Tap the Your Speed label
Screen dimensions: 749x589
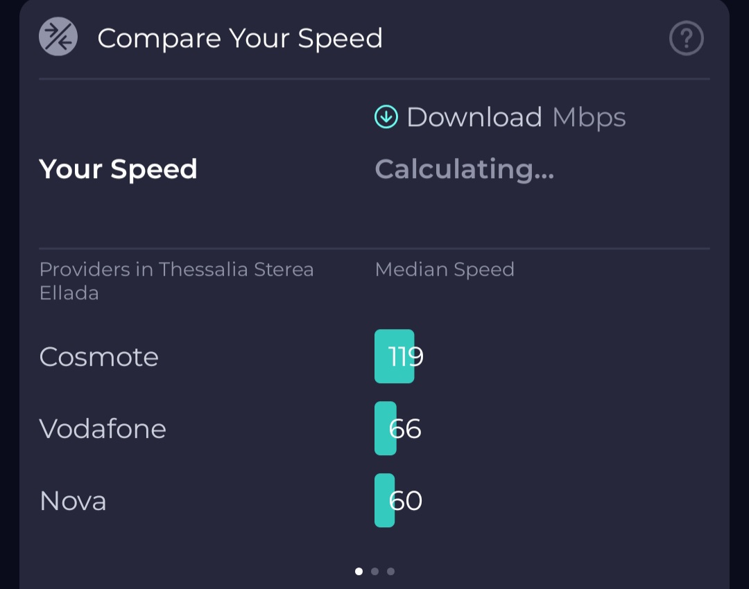118,169
